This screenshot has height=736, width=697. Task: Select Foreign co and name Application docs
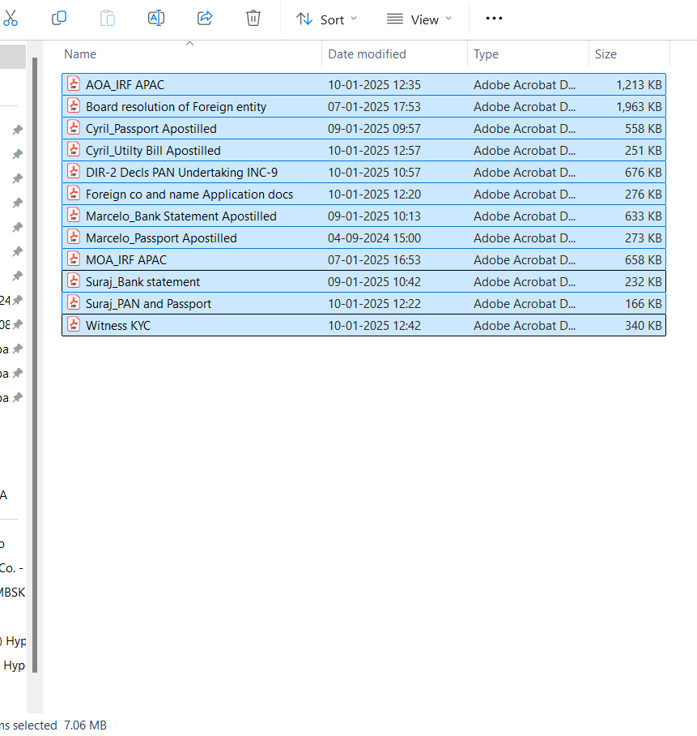pos(189,195)
